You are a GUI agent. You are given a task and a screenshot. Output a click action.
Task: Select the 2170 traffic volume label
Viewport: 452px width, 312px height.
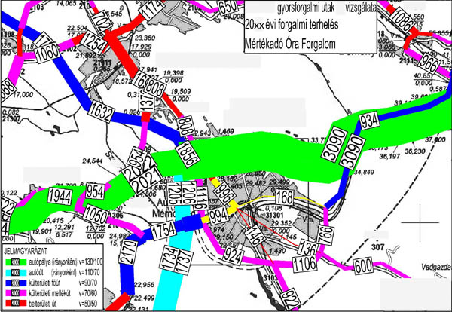127,266
